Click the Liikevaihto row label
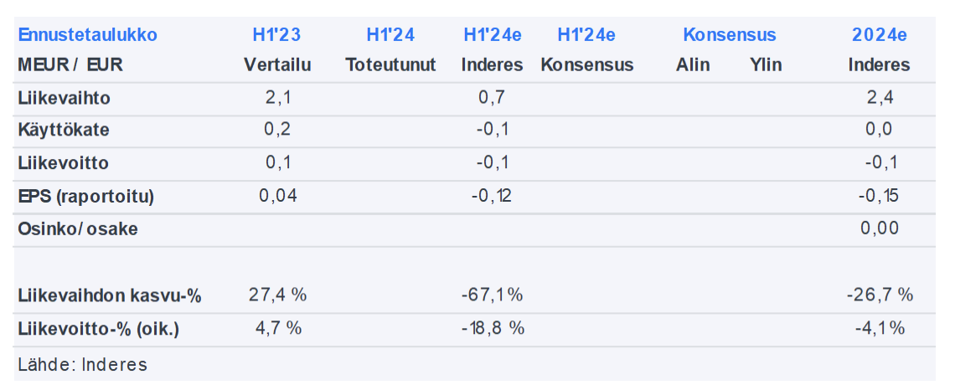Screen dimensions: 955x385 64,99
